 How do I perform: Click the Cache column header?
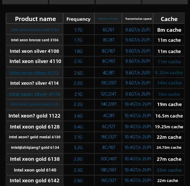[x=169, y=19]
